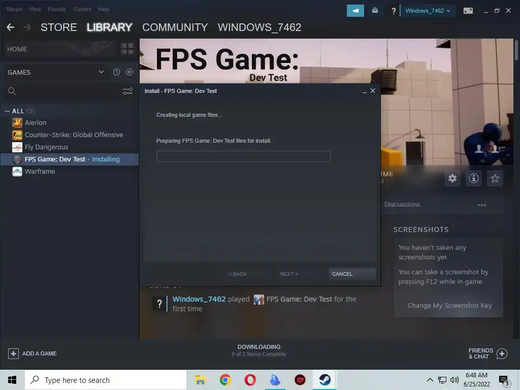Toggle Big Picture mode icon
The width and height of the screenshot is (520, 390).
[468, 11]
